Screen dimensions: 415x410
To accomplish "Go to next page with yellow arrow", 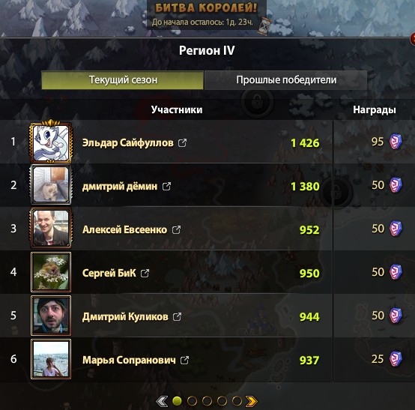I will click(252, 401).
